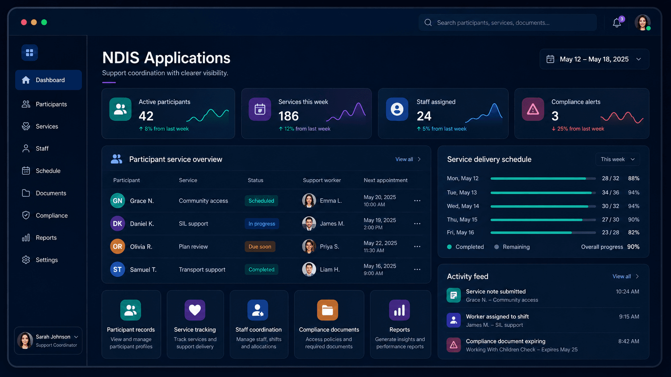
Task: Click View all in Participant service overview
Action: pos(408,159)
